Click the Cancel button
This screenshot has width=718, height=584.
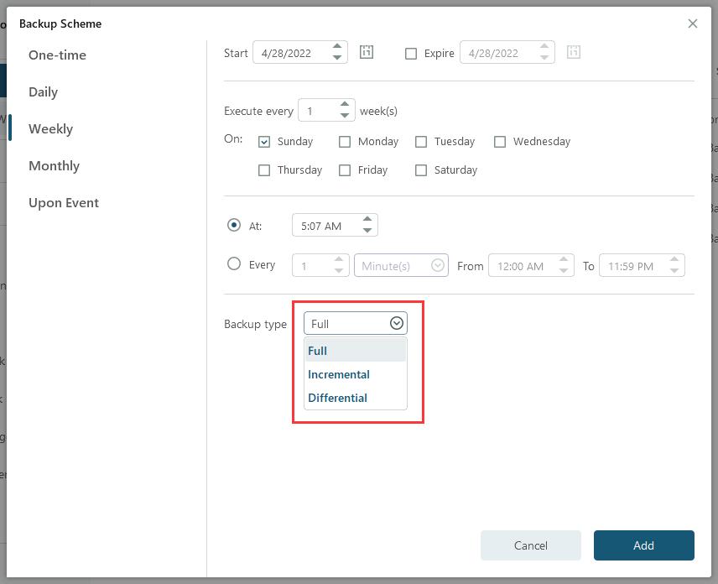coord(531,545)
